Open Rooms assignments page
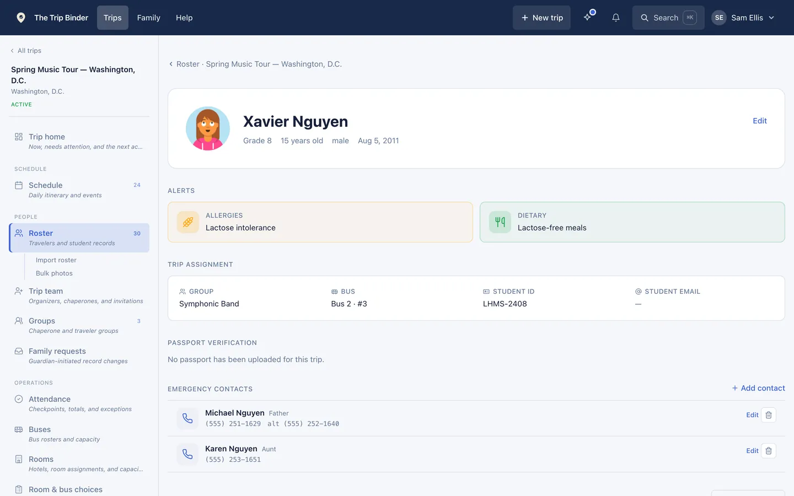The height and width of the screenshot is (496, 794). 79,463
